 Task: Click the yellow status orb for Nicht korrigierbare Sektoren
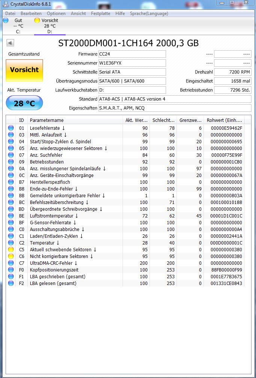click(11, 256)
